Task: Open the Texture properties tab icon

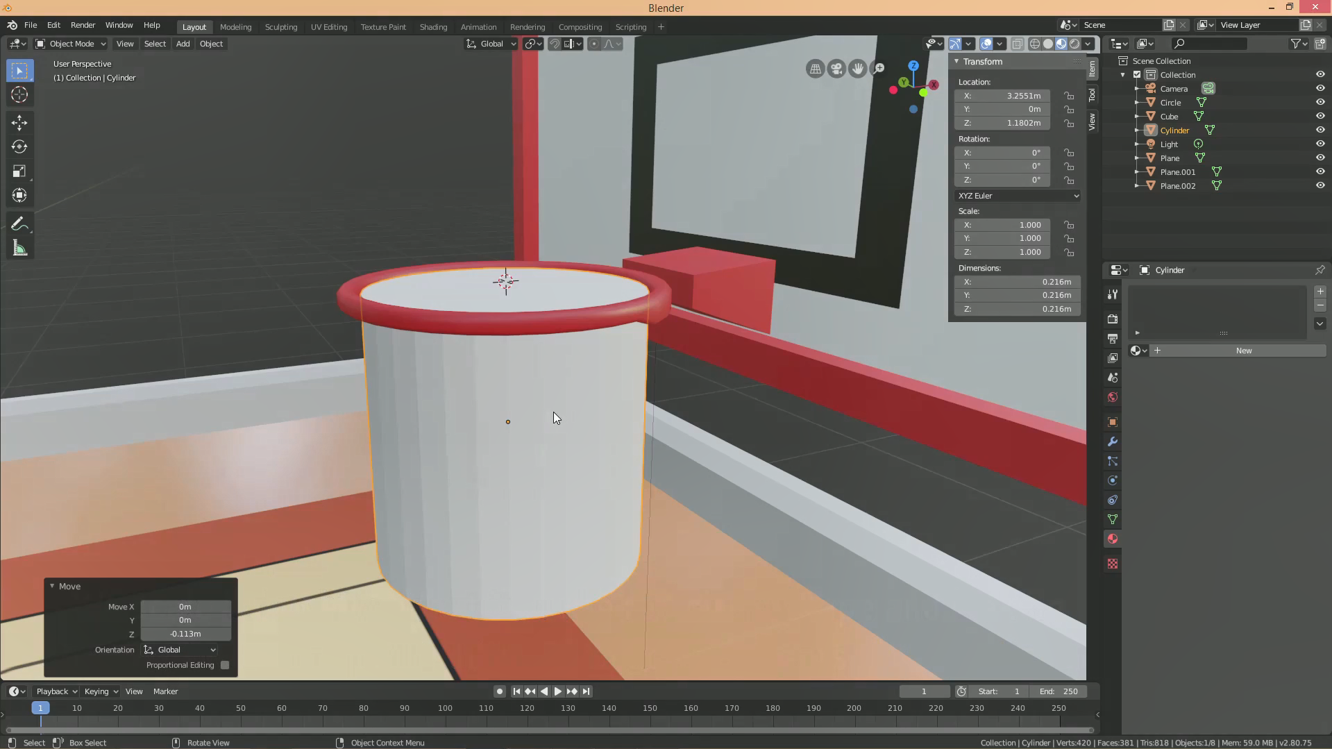Action: pos(1113,564)
